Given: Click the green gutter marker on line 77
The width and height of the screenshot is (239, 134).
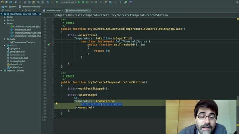Looking at the screenshot, I should [49, 45].
